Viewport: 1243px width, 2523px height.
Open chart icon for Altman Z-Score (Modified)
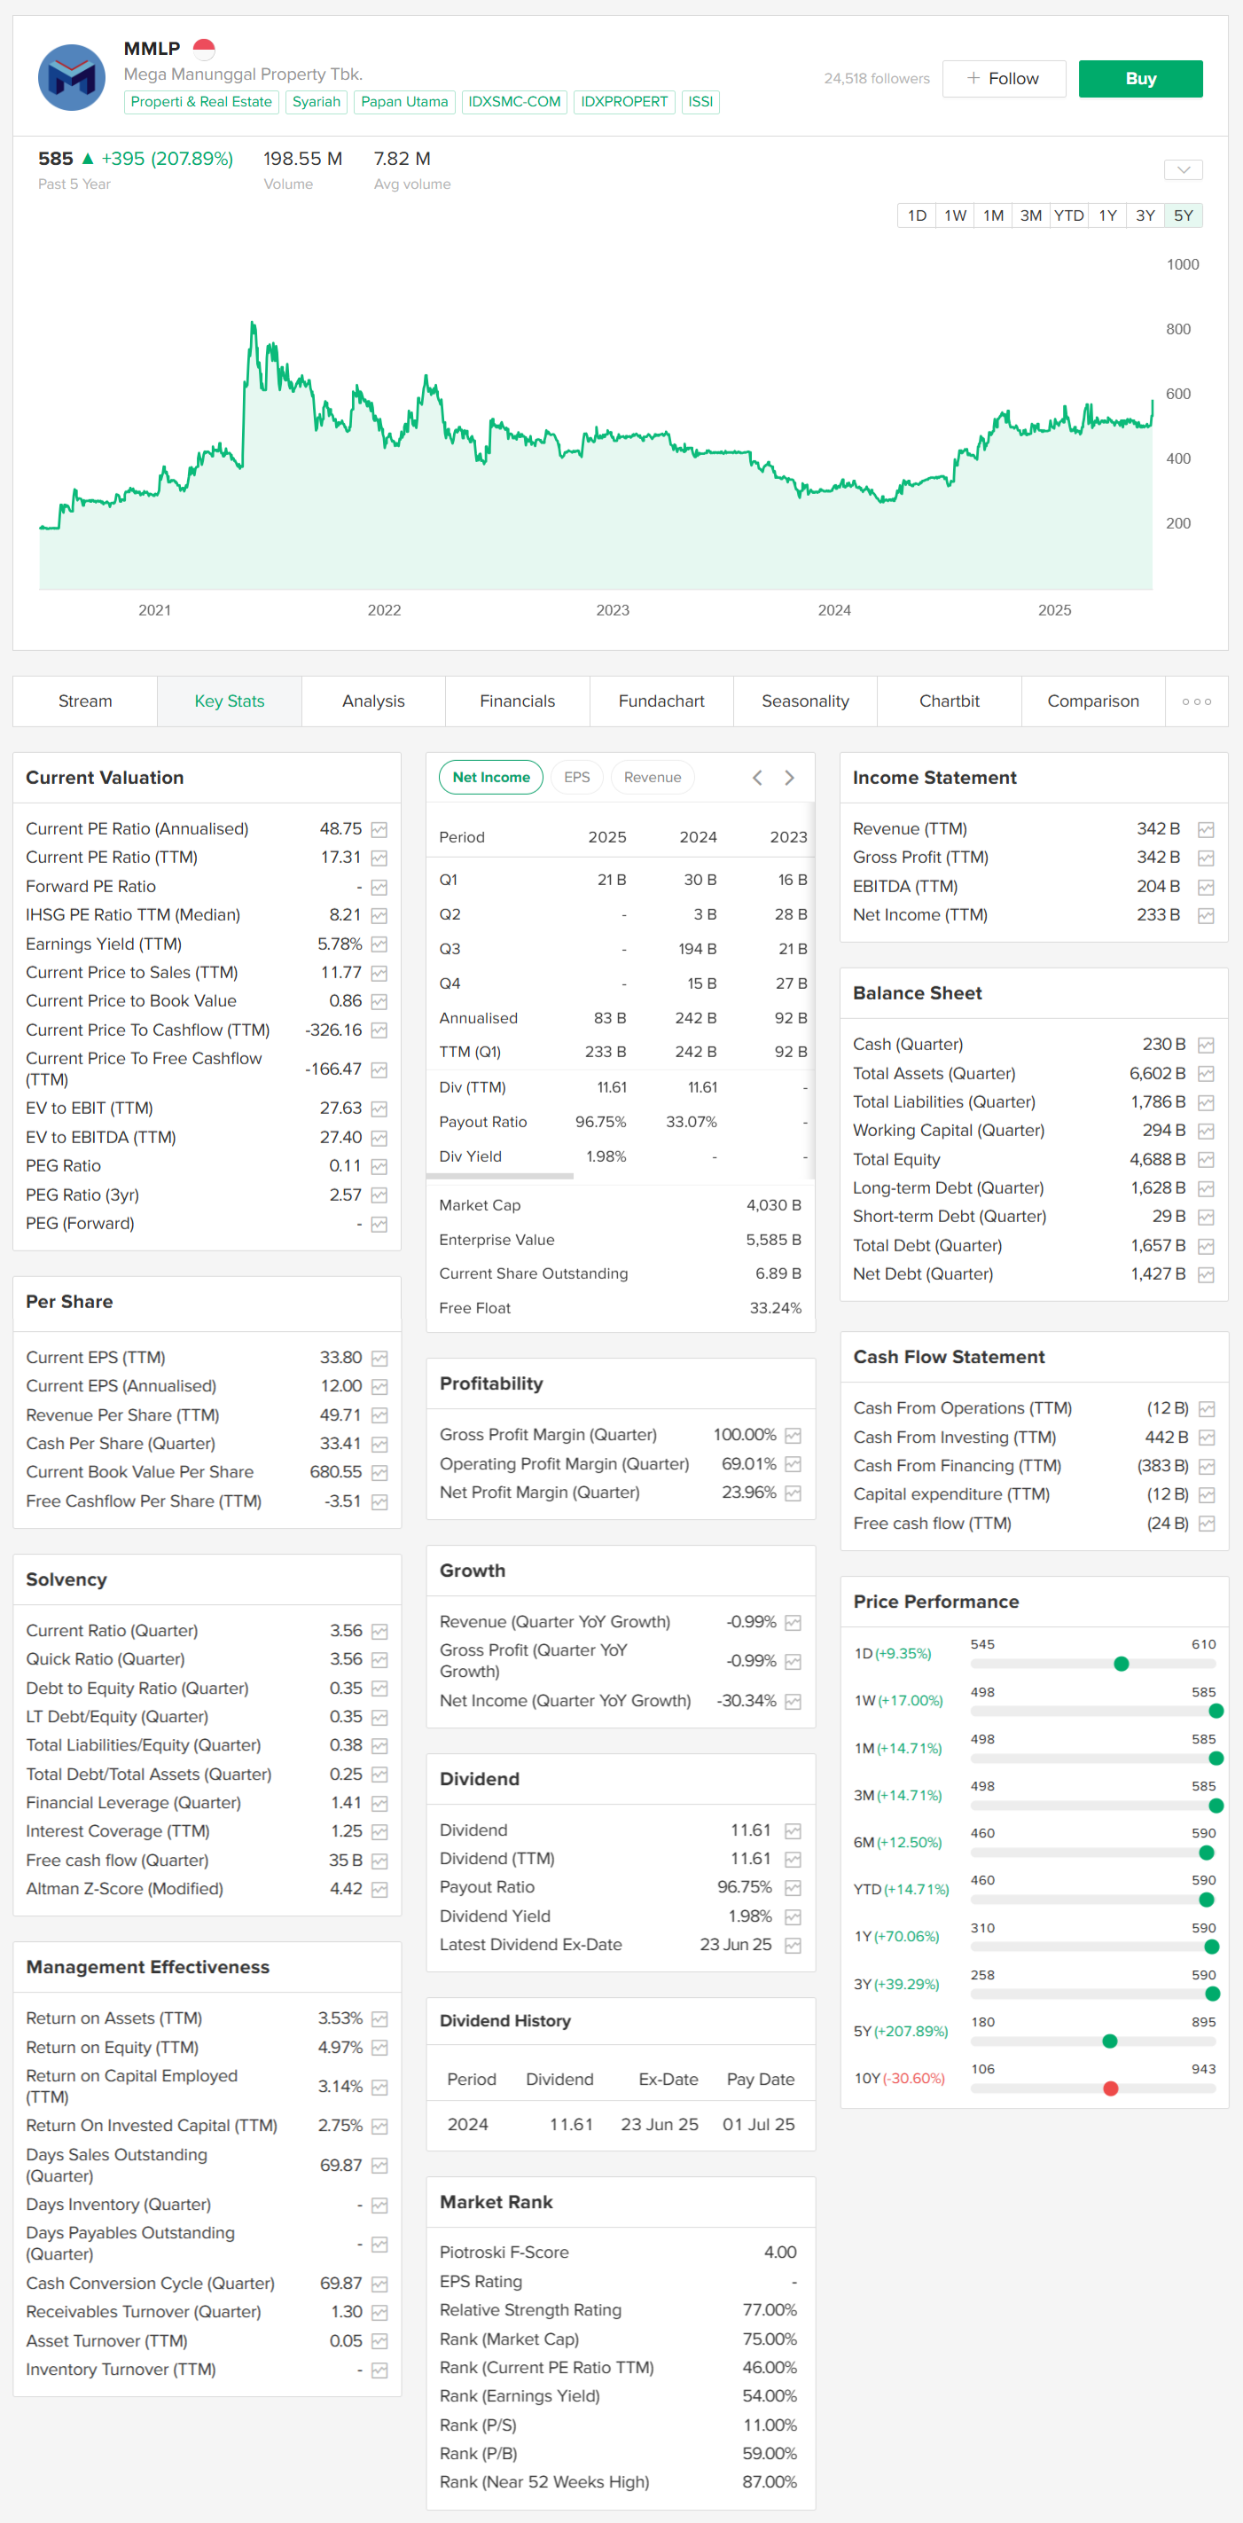click(379, 1889)
